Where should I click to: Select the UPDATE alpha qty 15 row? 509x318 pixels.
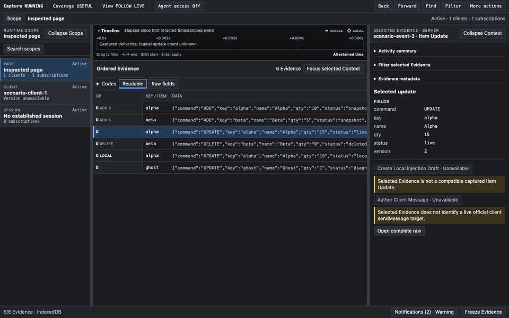point(230,132)
